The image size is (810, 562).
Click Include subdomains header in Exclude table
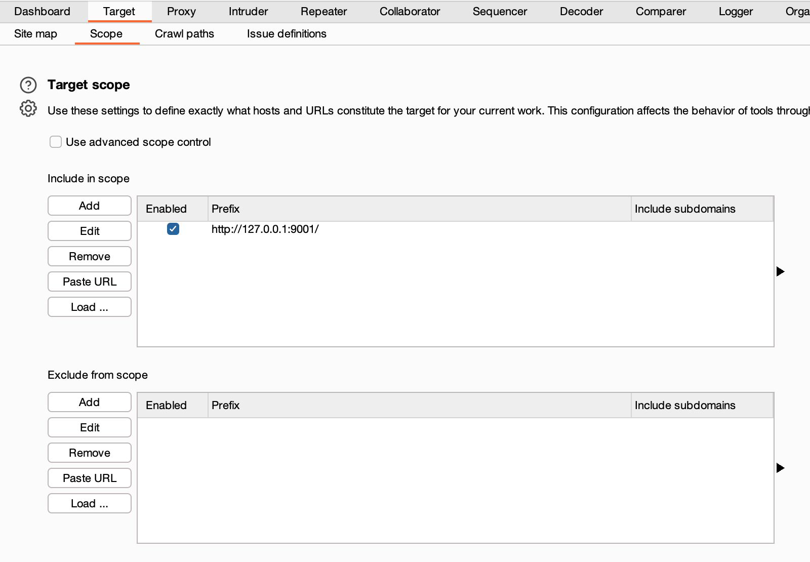tap(702, 406)
